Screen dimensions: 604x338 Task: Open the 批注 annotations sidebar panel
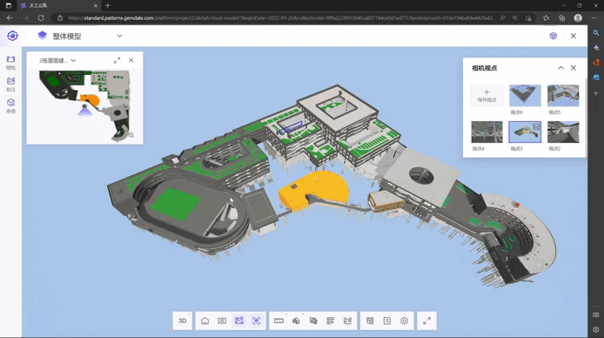(x=10, y=84)
